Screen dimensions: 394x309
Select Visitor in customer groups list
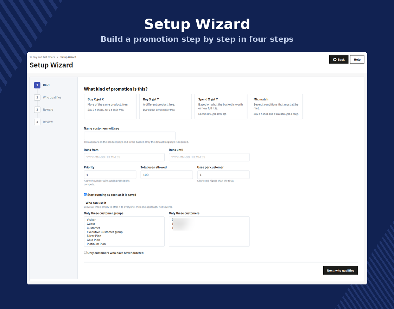pos(91,220)
